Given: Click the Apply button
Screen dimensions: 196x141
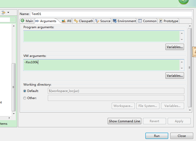Looking at the screenshot, I should (179, 121).
